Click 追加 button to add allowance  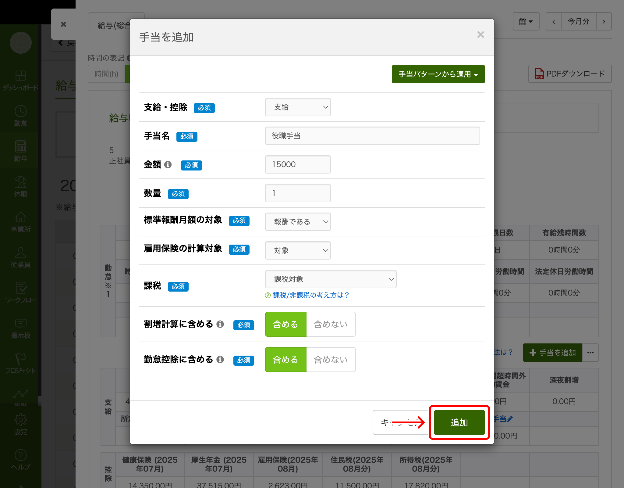[459, 422]
